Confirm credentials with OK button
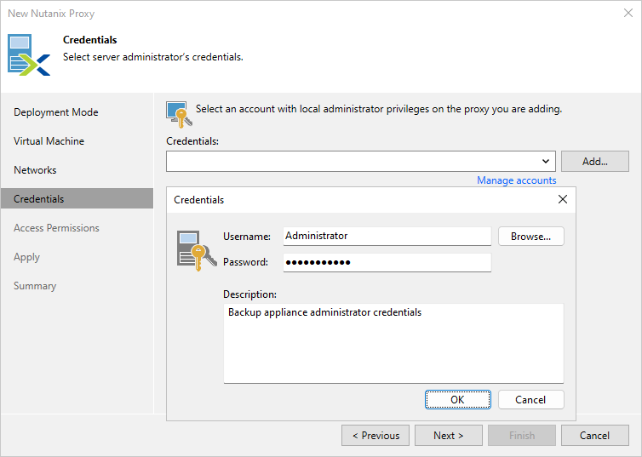Viewport: 642px width, 457px height. [x=457, y=400]
